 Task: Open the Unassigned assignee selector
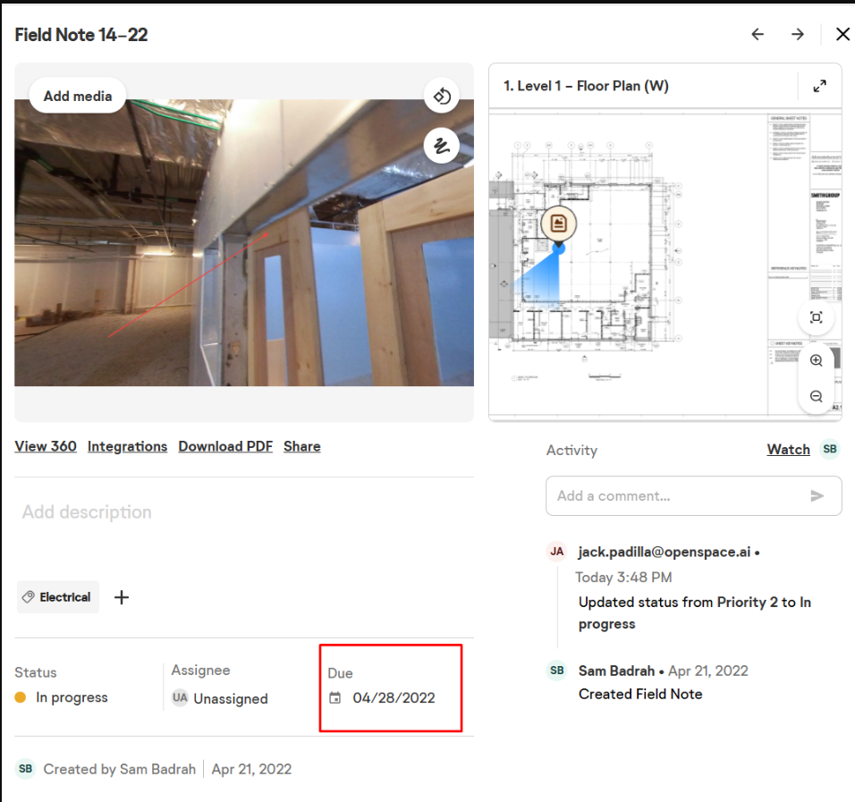click(220, 698)
